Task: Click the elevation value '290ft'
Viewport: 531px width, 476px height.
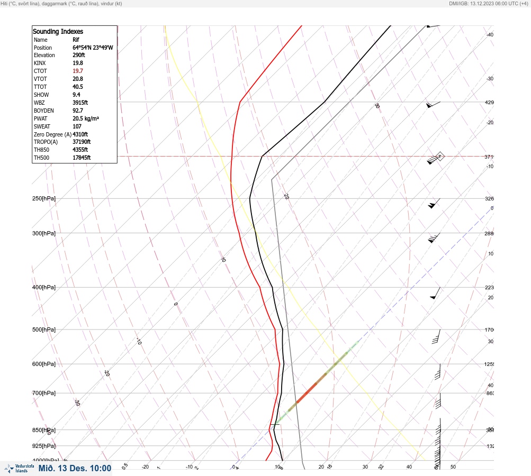Action: pos(78,55)
